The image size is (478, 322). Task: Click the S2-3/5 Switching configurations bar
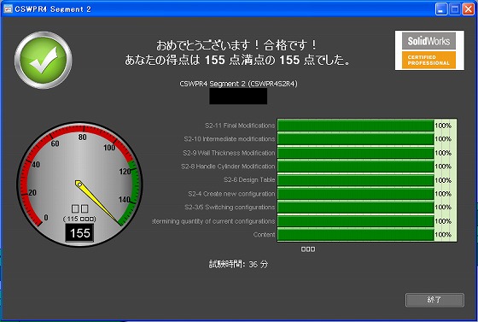[355, 208]
